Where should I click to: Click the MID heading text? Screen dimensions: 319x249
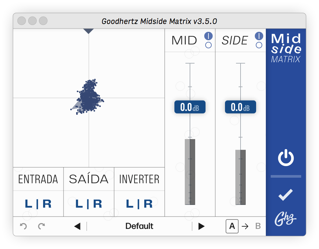[x=184, y=41]
